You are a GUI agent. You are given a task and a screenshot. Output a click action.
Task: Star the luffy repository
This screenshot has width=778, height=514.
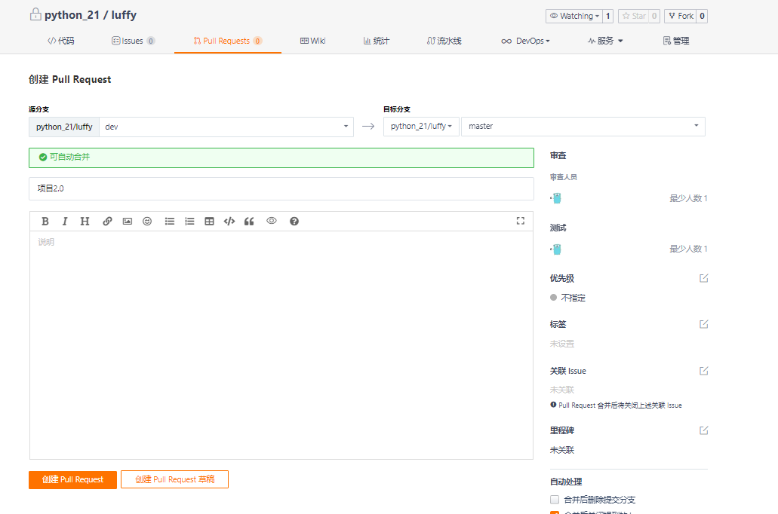coord(634,16)
